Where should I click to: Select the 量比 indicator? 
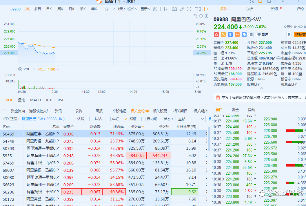click(21, 100)
